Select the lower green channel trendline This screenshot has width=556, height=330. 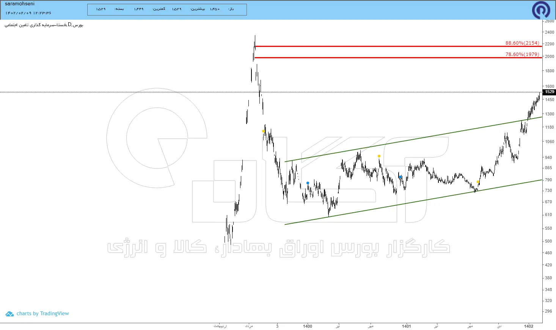(413, 202)
